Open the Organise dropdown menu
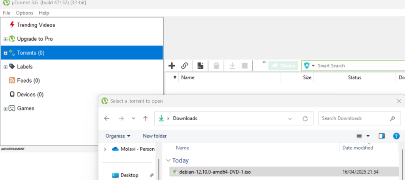Screen dimensions: 405x180 pyautogui.click(x=118, y=136)
